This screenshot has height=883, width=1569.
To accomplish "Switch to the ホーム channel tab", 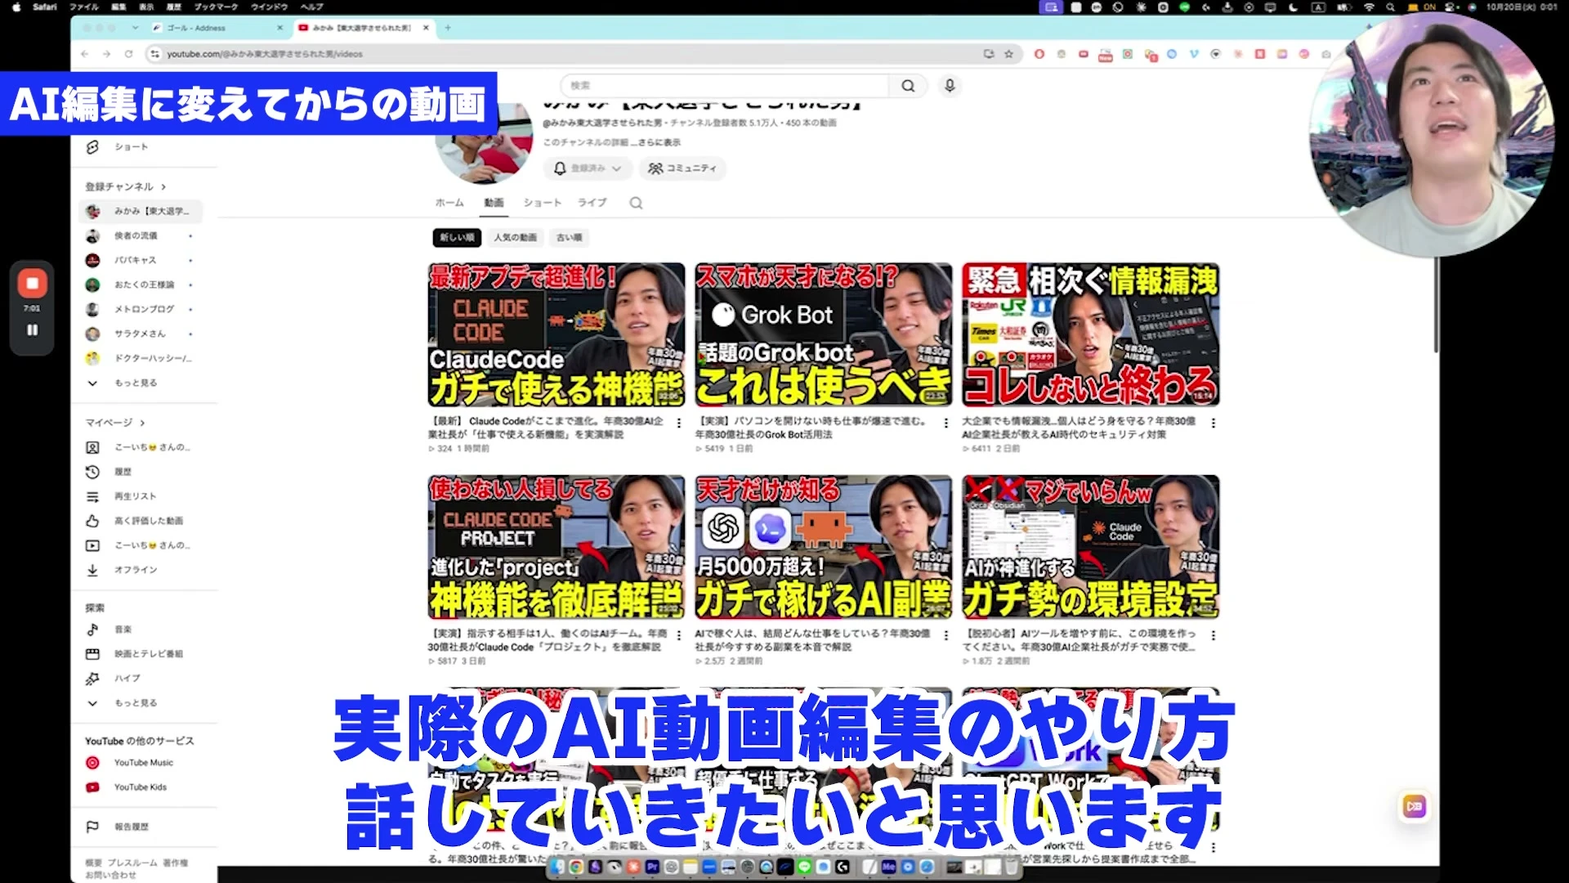I will coord(449,203).
